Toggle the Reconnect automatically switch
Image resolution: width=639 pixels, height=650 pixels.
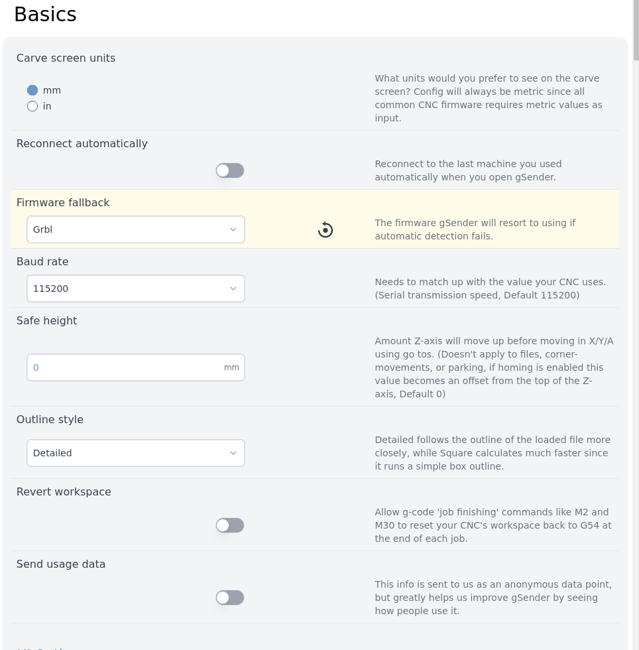(230, 170)
